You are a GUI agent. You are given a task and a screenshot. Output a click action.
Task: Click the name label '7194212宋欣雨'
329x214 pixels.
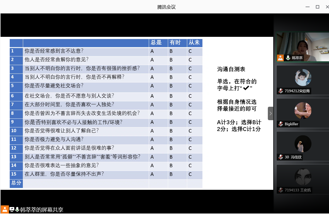tap(297, 91)
